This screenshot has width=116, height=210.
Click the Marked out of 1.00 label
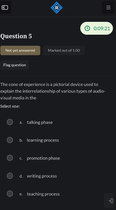[64, 50]
